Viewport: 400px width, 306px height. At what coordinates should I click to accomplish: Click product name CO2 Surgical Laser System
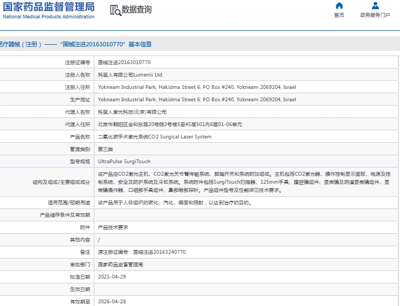155,137
